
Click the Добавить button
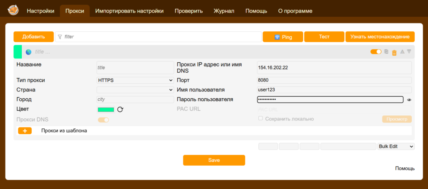click(33, 37)
